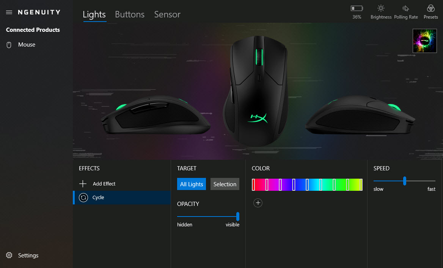Click the rainbow preset thumbnail
This screenshot has width=443, height=268.
click(x=425, y=41)
